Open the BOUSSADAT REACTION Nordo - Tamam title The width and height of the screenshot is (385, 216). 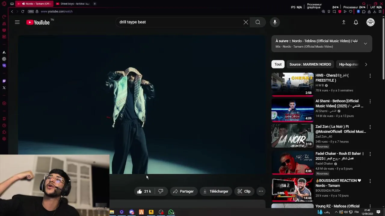(338, 183)
